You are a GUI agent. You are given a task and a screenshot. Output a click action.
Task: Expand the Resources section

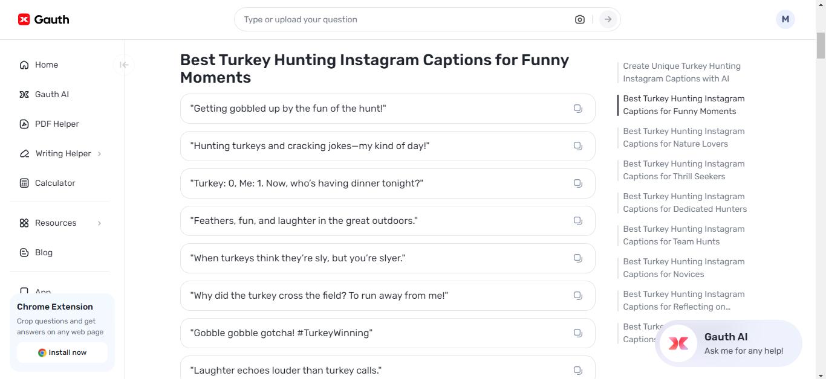[x=56, y=223]
